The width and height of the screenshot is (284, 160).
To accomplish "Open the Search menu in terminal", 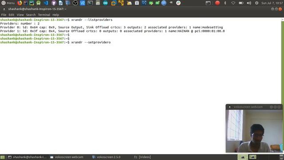I will pyautogui.click(x=31, y=15).
